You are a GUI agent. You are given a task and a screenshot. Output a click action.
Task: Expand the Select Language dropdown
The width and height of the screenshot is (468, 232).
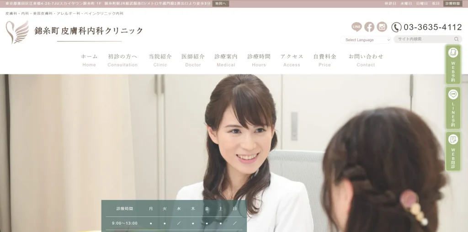(367, 40)
